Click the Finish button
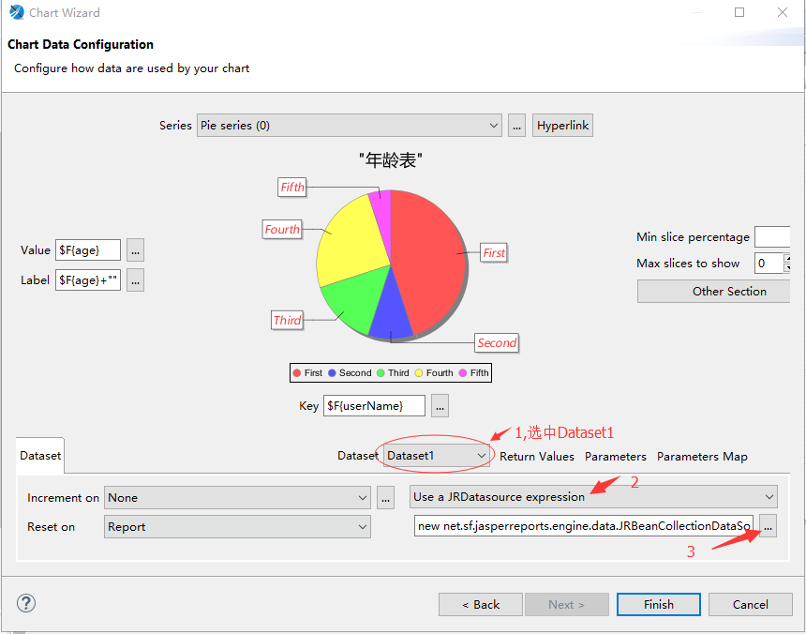806x634 pixels. 659,605
